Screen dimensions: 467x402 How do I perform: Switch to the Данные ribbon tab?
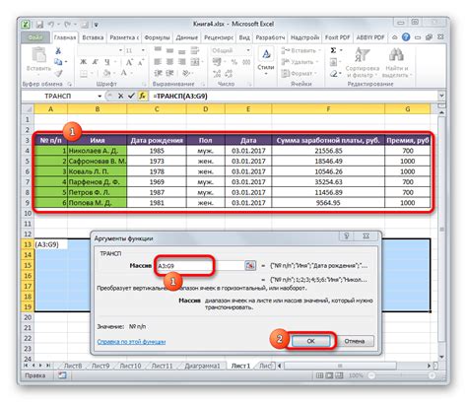187,37
